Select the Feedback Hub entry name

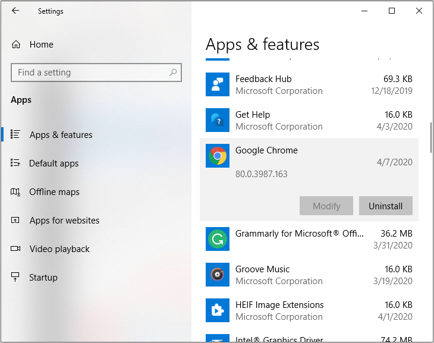(263, 79)
